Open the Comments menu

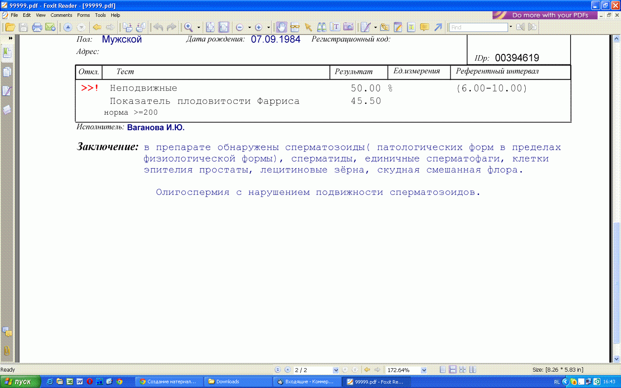(x=61, y=15)
